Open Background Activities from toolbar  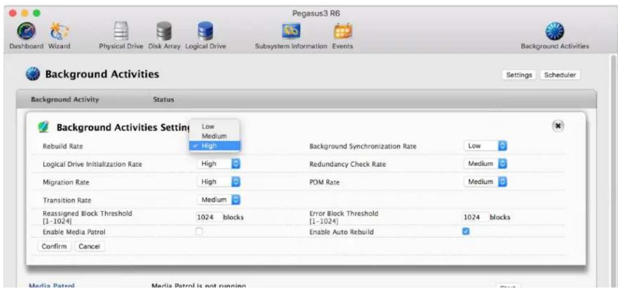click(555, 36)
